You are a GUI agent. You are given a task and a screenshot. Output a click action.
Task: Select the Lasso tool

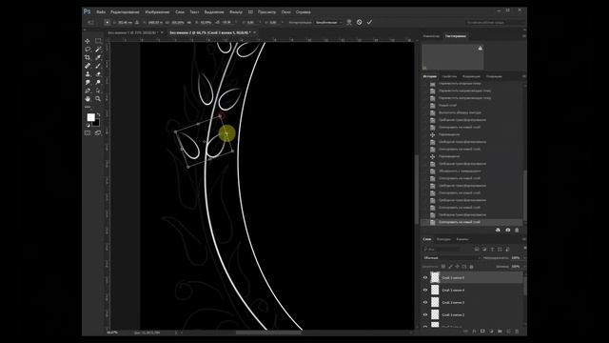point(88,49)
